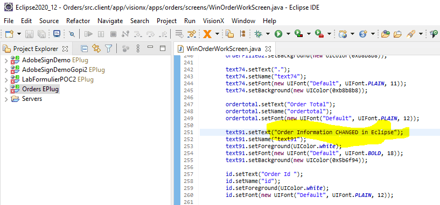The width and height of the screenshot is (440, 205).
Task: Click the line number 257 gutter
Action: (188, 174)
